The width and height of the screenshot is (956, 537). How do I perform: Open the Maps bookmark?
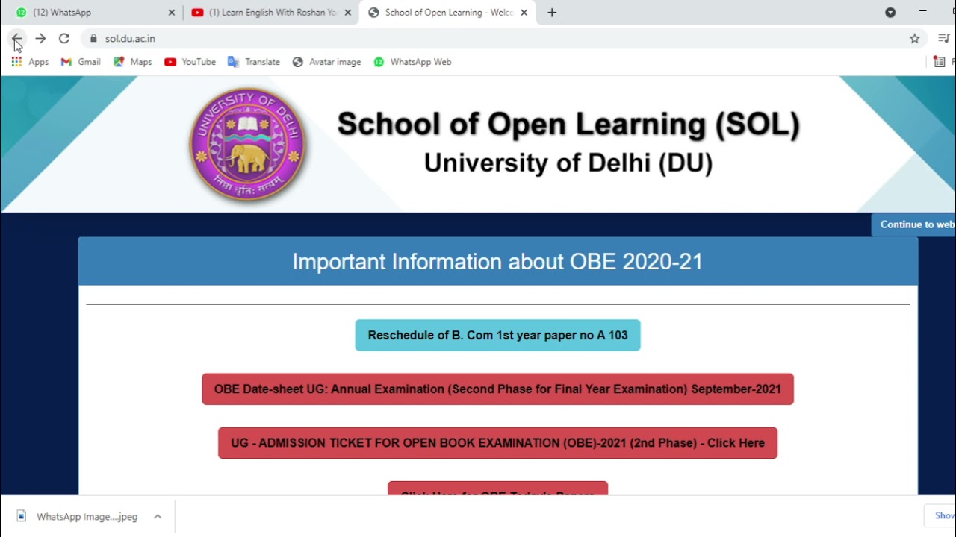133,62
